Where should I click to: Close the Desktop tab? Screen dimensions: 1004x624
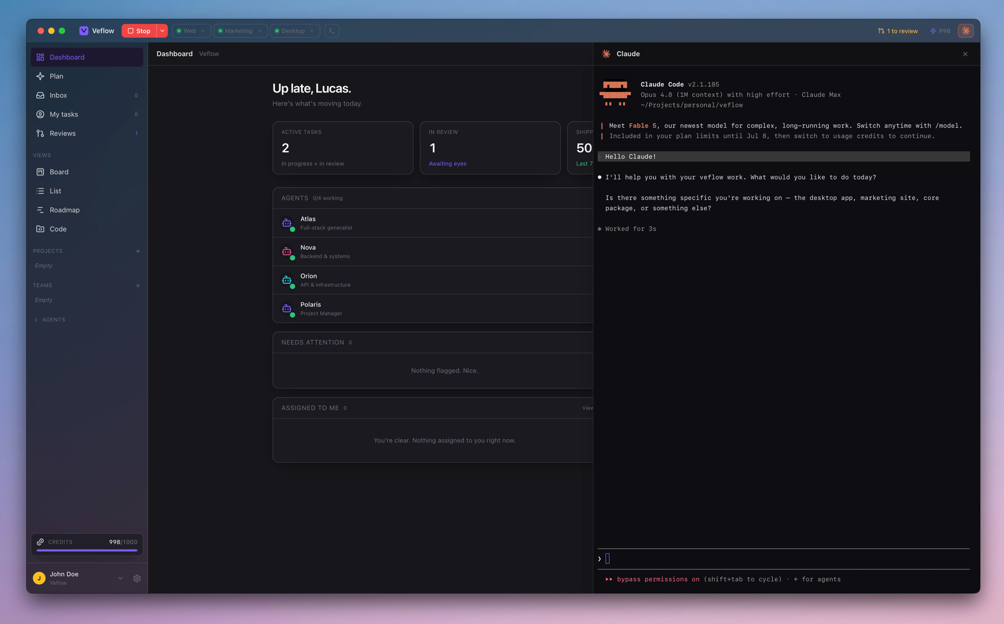[x=312, y=31]
